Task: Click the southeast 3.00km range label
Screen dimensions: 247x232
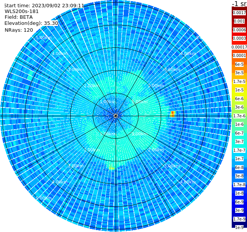Action: coord(172,166)
